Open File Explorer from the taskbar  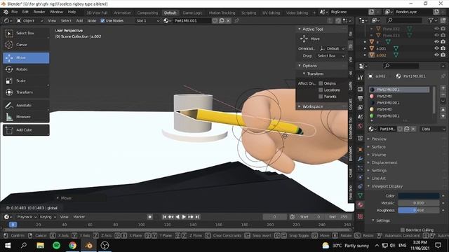pyautogui.click(x=40, y=246)
